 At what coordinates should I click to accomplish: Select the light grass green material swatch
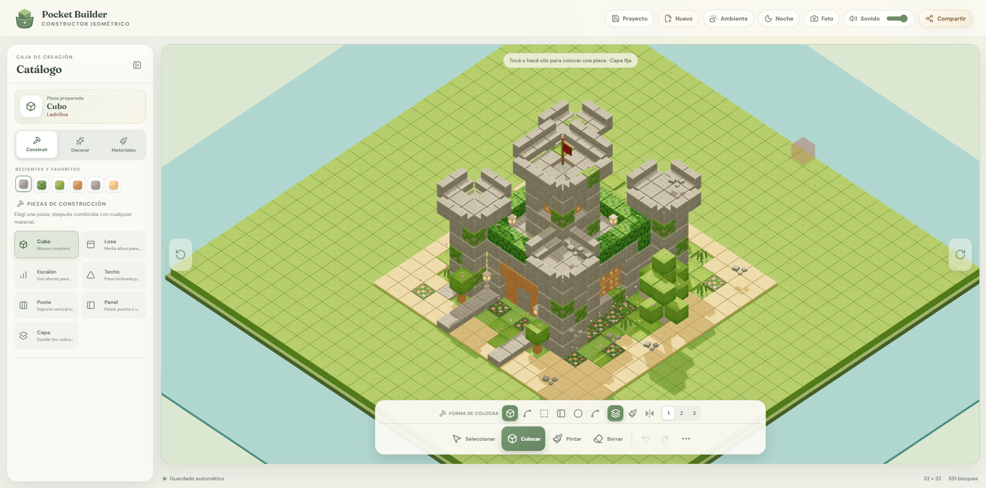[60, 185]
